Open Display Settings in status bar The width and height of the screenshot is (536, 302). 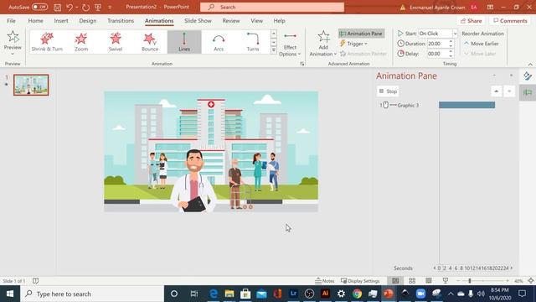[x=360, y=281]
